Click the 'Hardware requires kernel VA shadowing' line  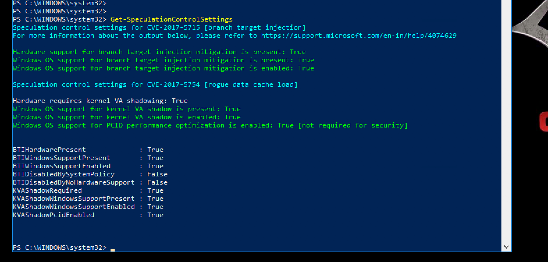click(x=100, y=101)
